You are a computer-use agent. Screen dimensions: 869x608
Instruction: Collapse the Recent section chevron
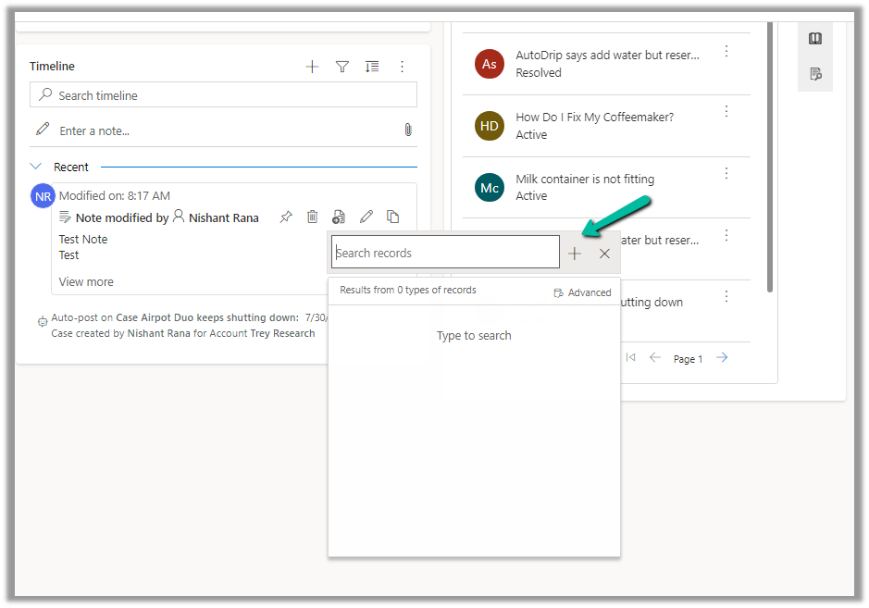pos(36,167)
